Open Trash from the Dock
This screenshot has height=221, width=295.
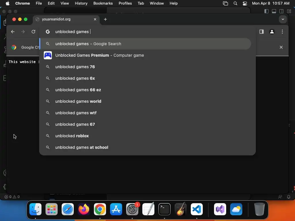(x=260, y=209)
